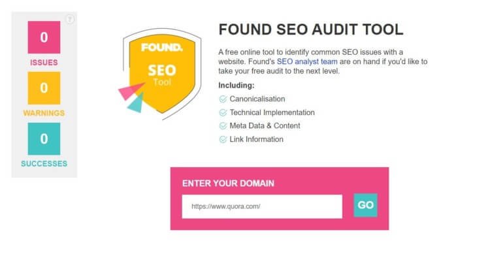Click the Found SEO Audit Tool heading
This screenshot has height=260, width=490.
click(311, 29)
